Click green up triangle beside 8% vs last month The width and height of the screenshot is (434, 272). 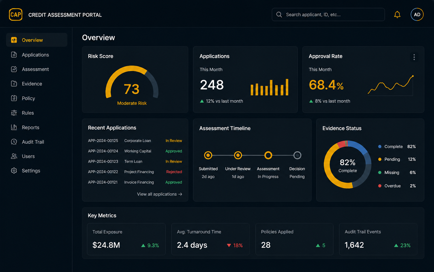point(311,101)
